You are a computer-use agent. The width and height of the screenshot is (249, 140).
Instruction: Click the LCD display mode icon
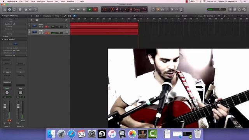(x=105, y=9)
